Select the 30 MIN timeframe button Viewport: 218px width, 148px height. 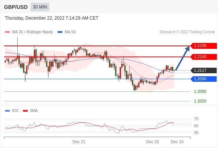40,7
